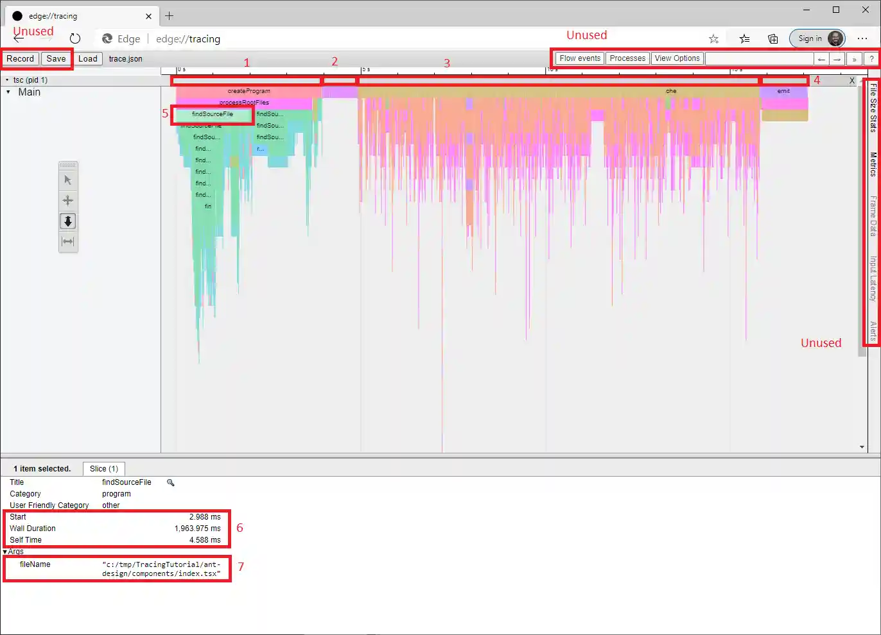Open tracing help via the question mark button
Screen dimensions: 881x635
click(x=871, y=58)
